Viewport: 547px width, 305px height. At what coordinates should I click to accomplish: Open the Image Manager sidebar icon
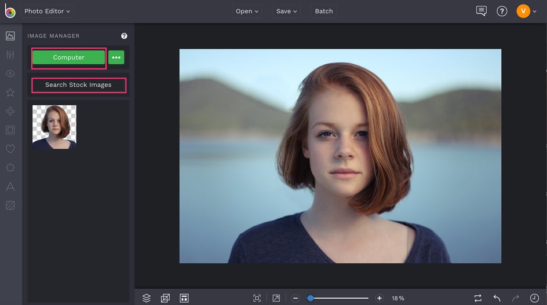coord(10,36)
